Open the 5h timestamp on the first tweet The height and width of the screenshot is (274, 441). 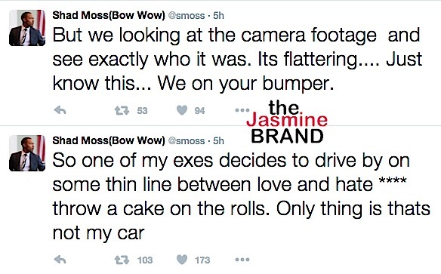coord(218,15)
